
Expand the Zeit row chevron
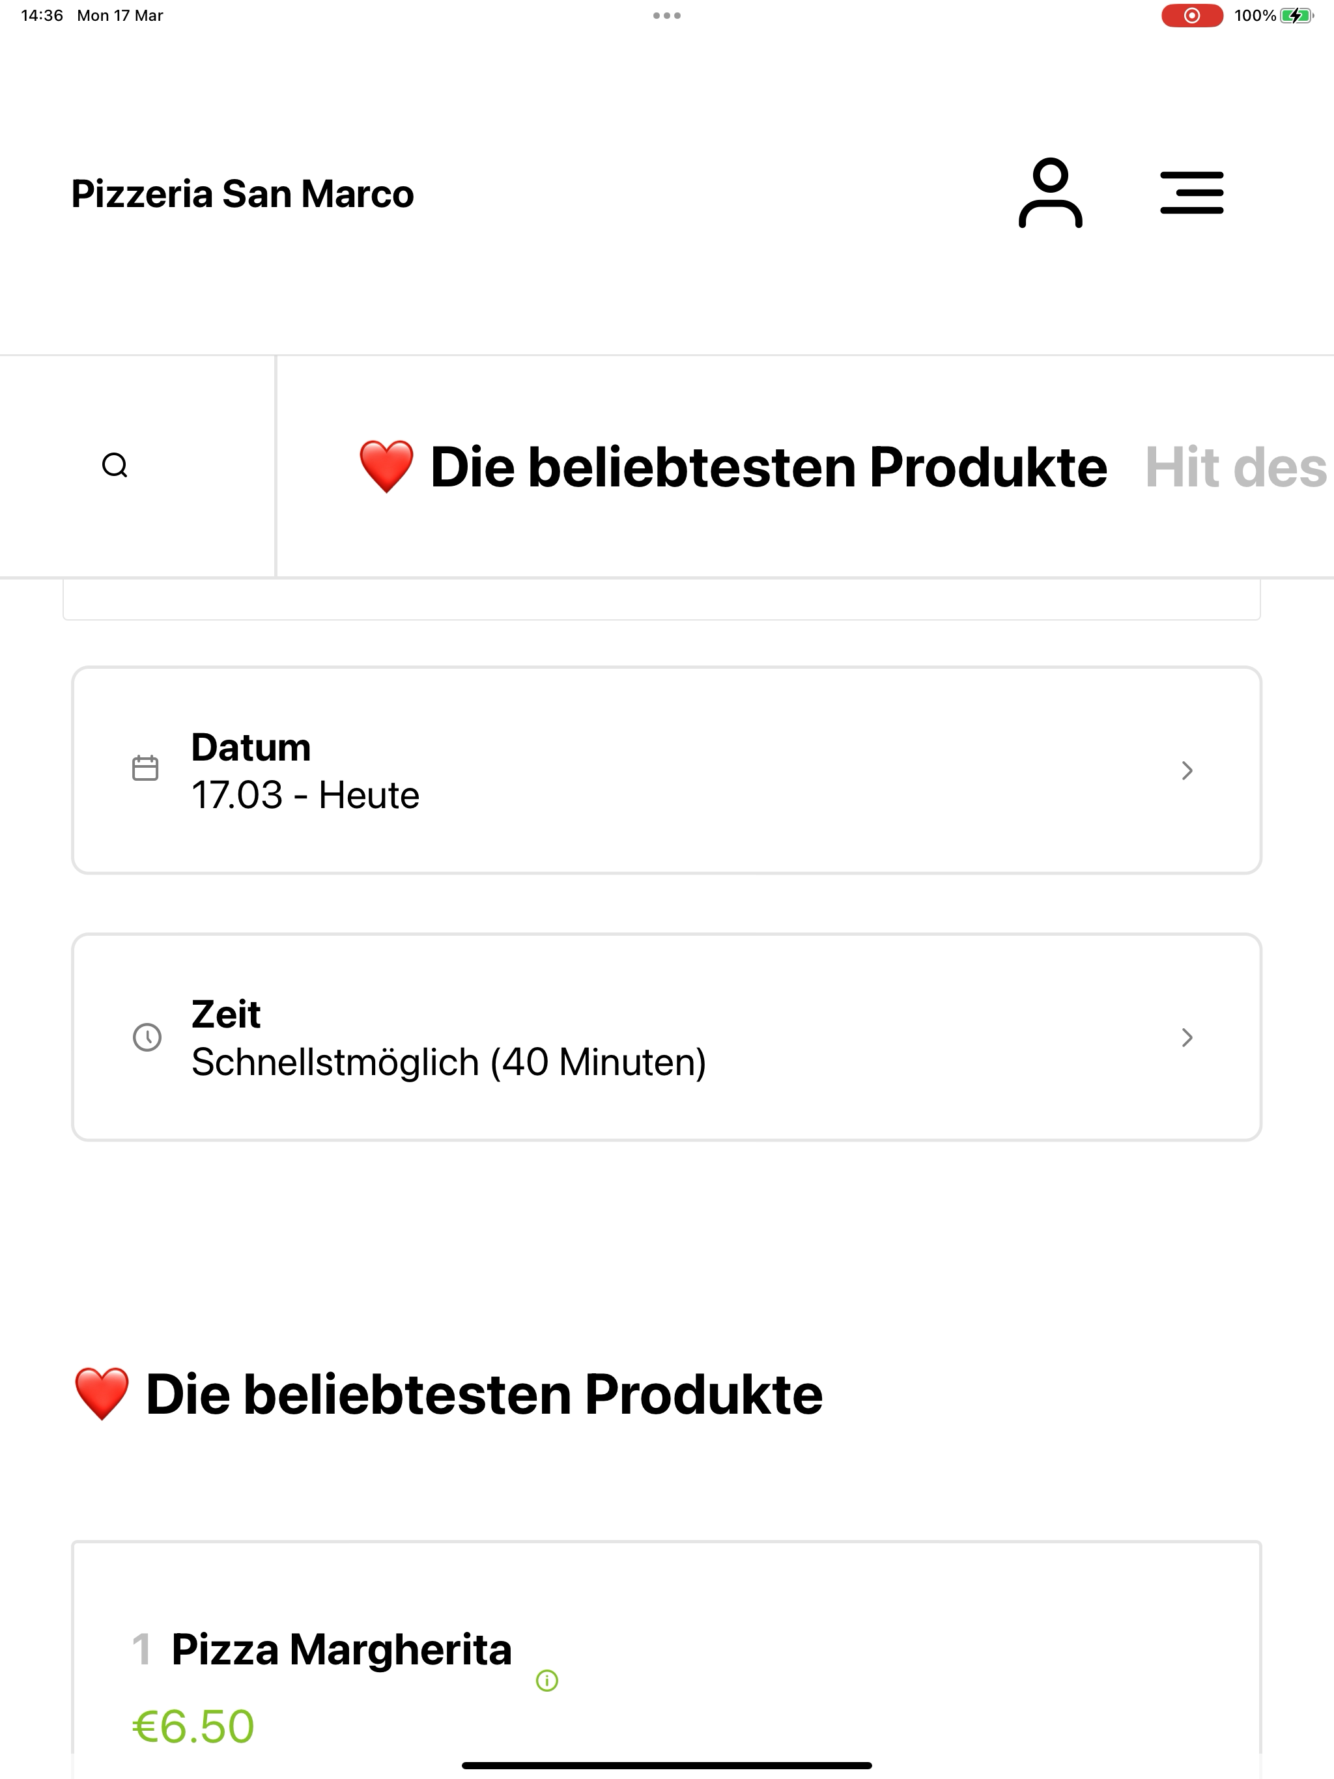[1187, 1037]
